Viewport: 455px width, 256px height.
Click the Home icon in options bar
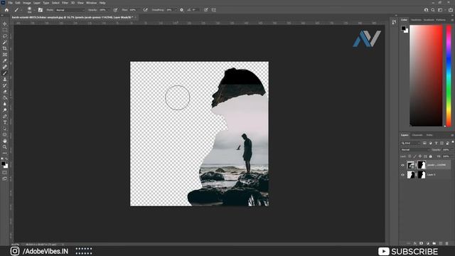(6, 10)
